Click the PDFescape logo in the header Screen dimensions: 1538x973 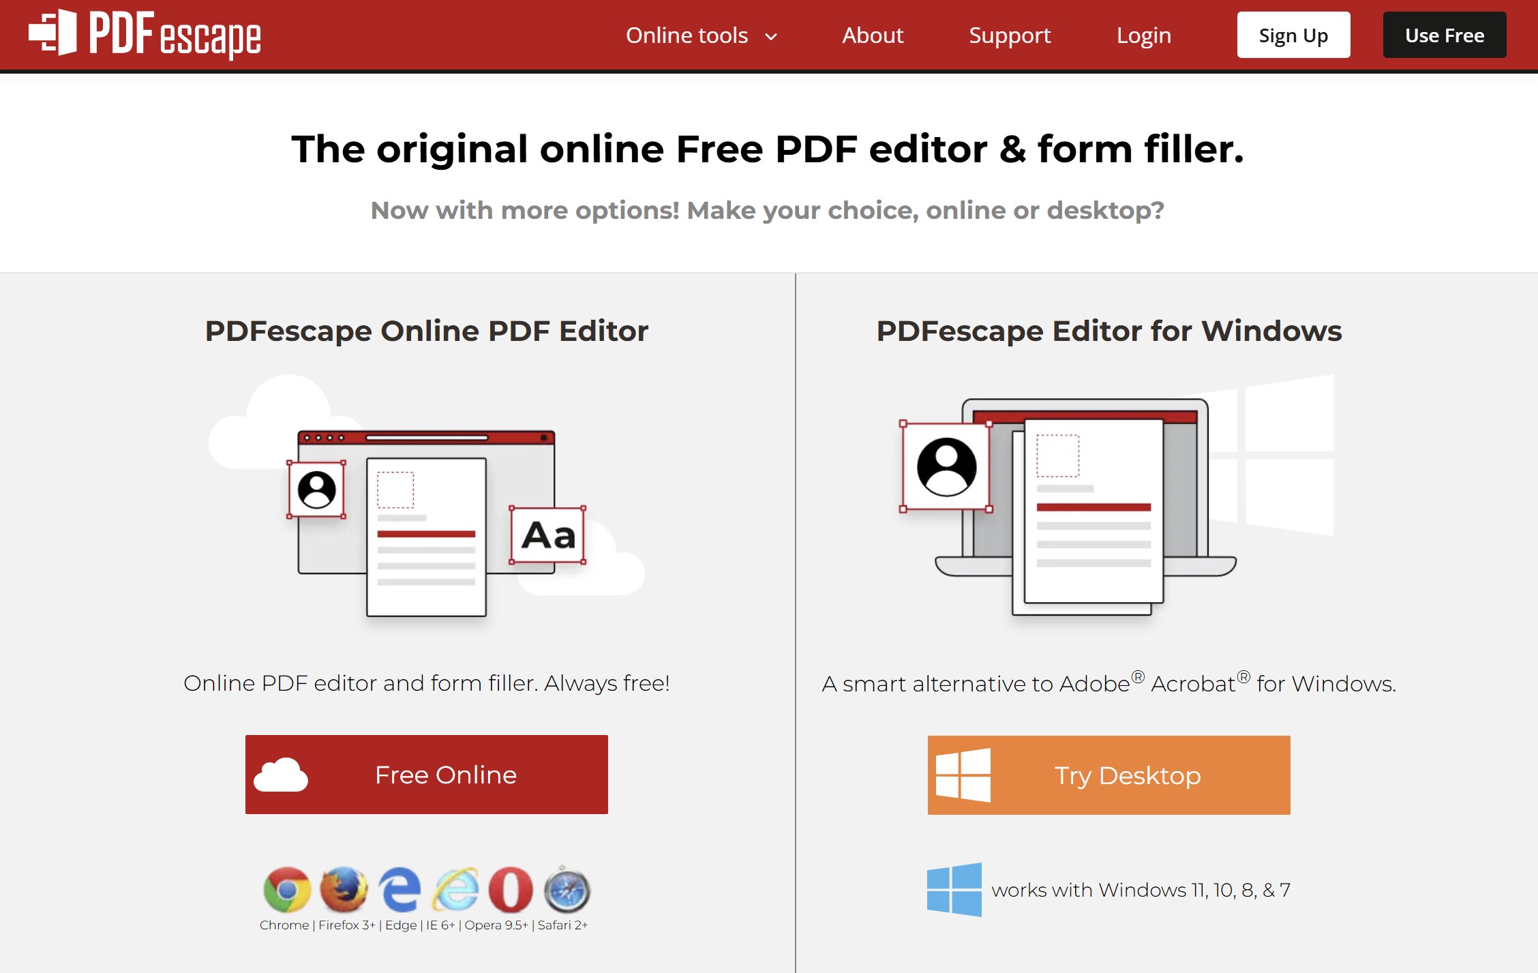[145, 33]
